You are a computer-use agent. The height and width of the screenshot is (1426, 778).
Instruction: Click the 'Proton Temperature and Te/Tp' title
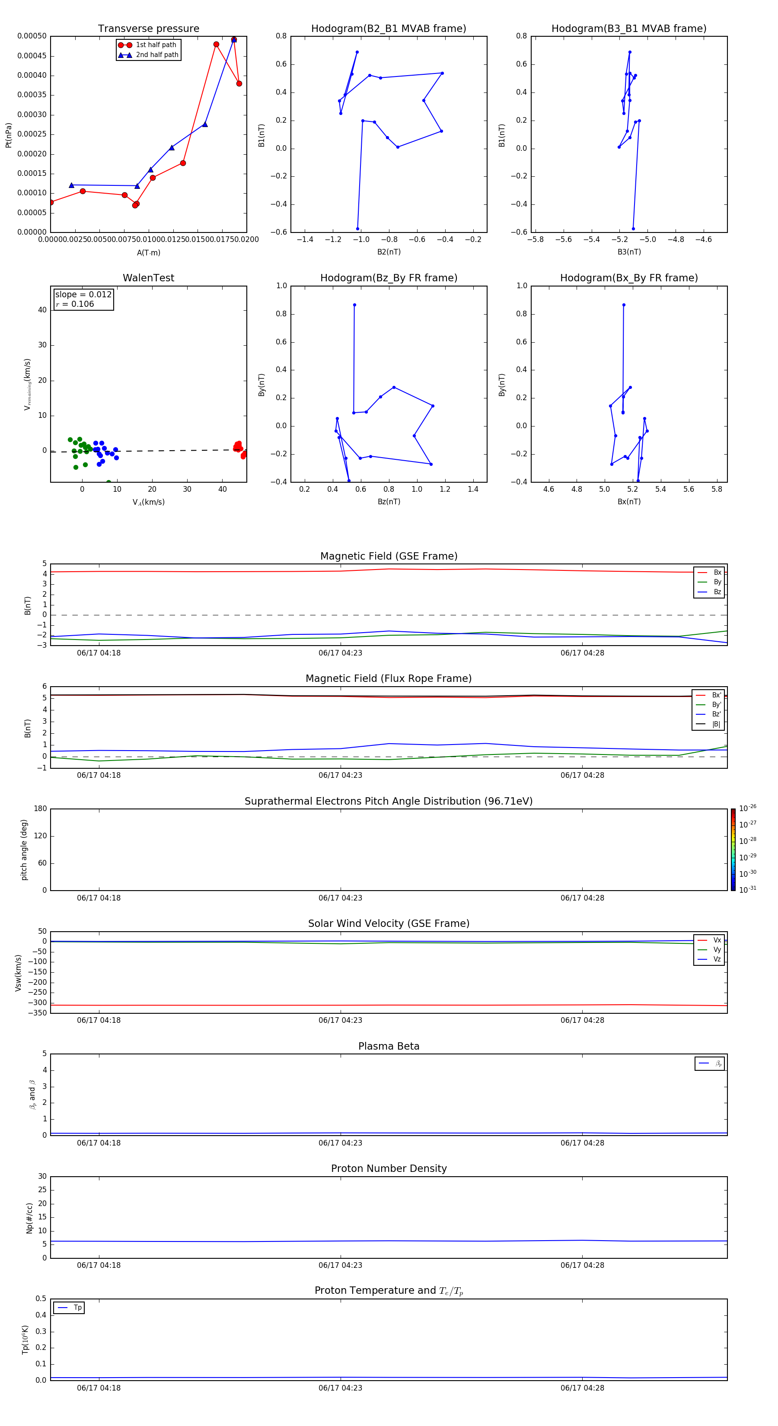point(389,1290)
